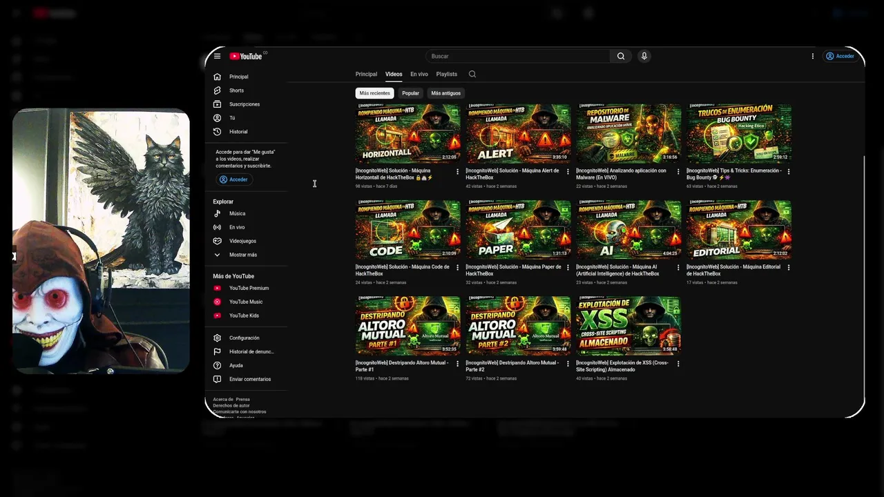Open options menu for Máquina Alert video

(x=568, y=171)
